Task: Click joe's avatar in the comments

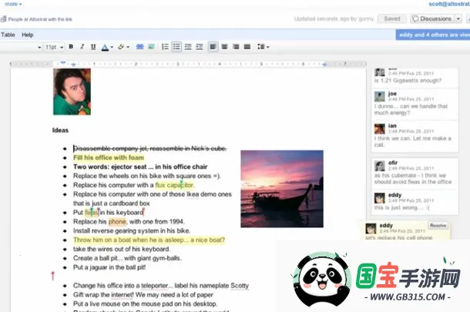Action: (x=380, y=96)
